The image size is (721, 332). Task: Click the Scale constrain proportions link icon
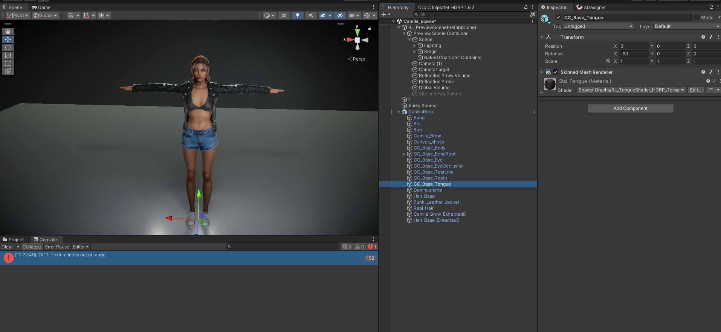(608, 61)
